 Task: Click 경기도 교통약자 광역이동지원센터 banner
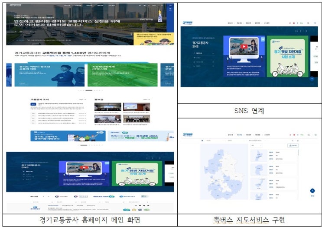pos(68,136)
